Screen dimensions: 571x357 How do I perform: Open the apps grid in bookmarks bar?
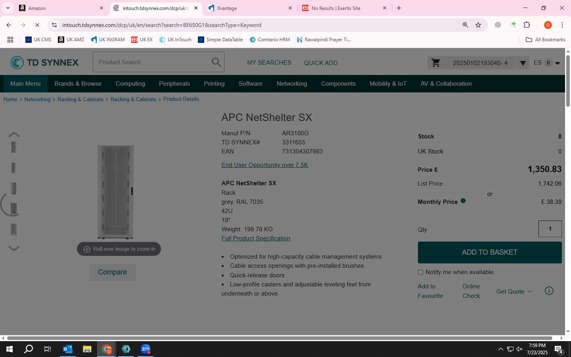[x=10, y=40]
